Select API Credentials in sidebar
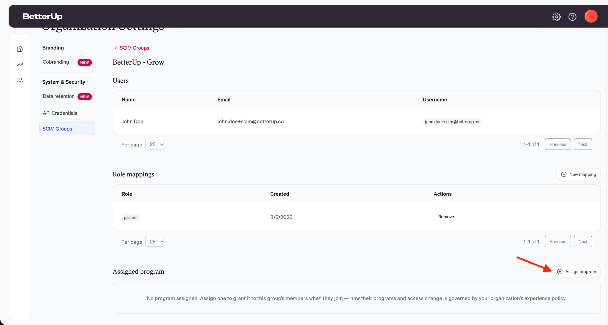 60,113
